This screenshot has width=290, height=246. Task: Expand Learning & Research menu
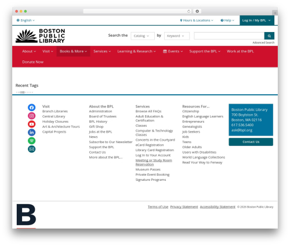tap(136, 51)
